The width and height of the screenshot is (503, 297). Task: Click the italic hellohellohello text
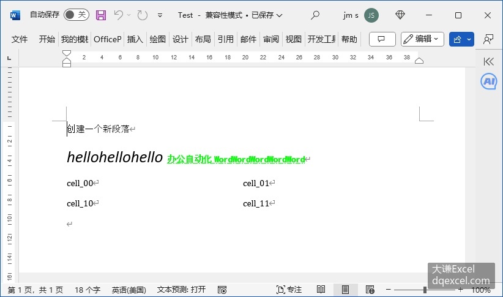point(115,157)
